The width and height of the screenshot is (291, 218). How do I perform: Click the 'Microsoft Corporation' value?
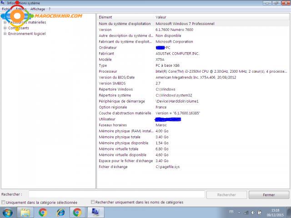pyautogui.click(x=174, y=41)
